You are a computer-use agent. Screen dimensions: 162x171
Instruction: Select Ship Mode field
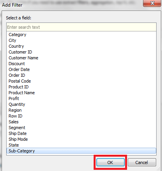(x=18, y=139)
